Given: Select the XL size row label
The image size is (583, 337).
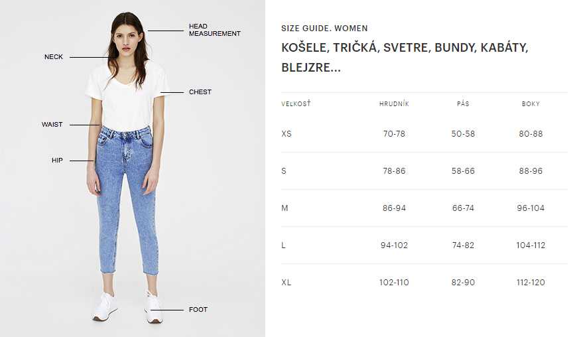Looking at the screenshot, I should point(287,283).
